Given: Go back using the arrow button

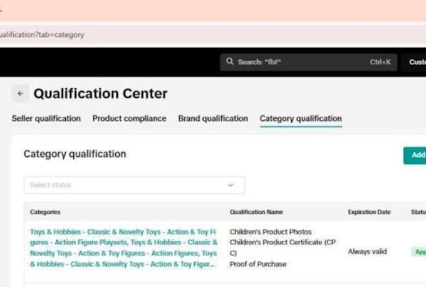Looking at the screenshot, I should click(x=21, y=94).
